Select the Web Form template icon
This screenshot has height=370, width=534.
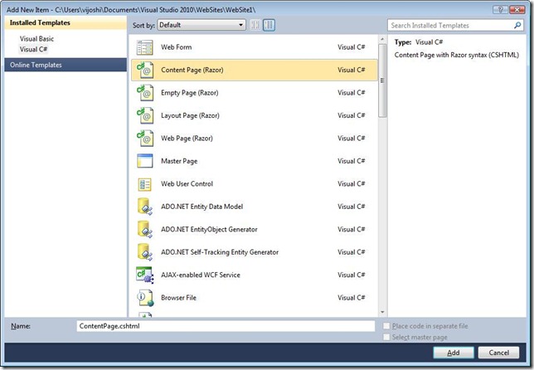145,47
